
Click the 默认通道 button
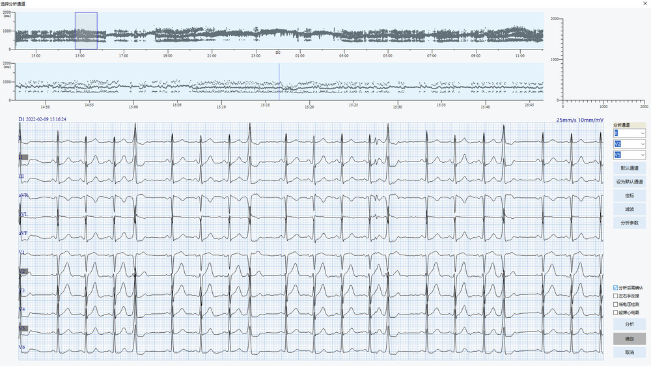[630, 168]
